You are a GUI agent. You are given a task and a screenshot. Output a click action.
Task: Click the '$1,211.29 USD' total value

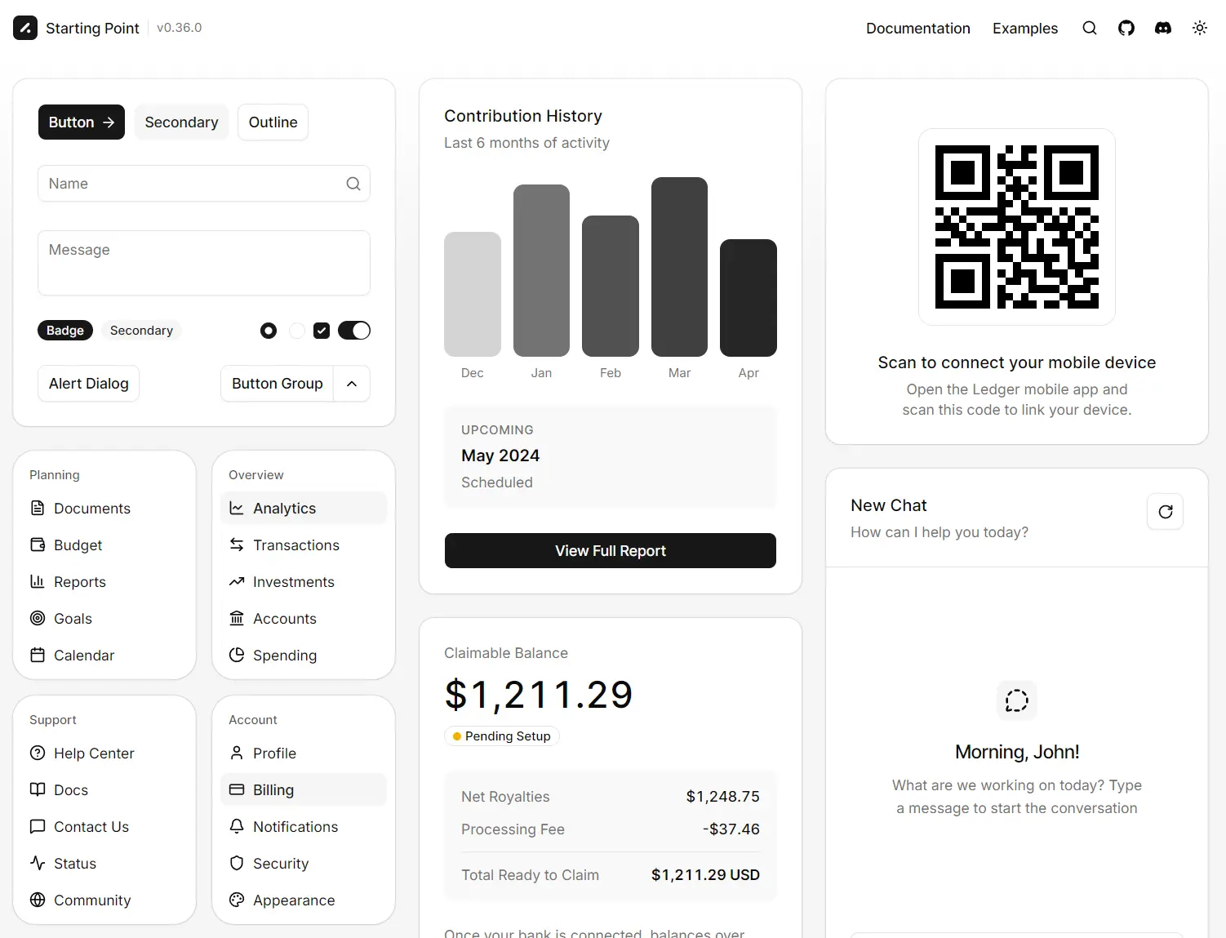705,875
